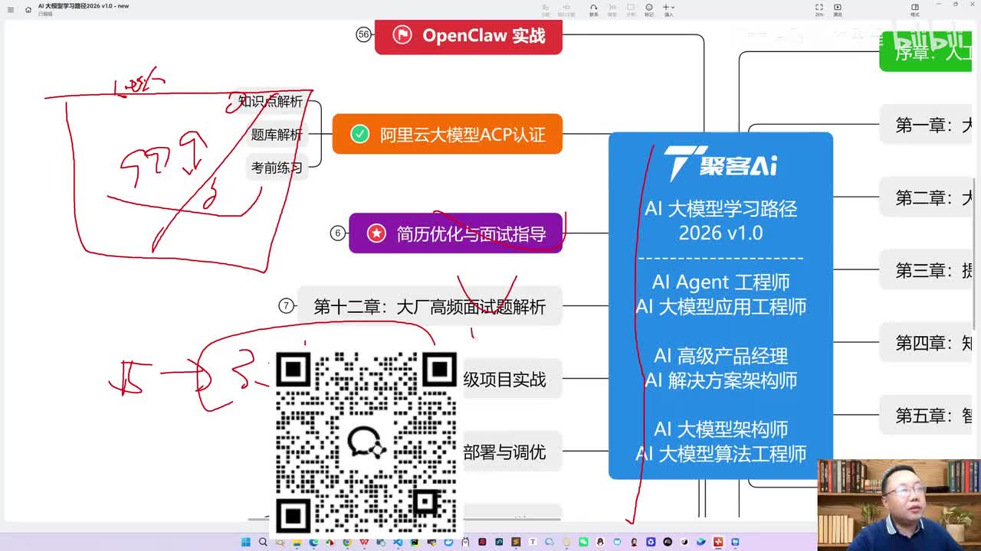Go to the XMind home icon

[28, 10]
